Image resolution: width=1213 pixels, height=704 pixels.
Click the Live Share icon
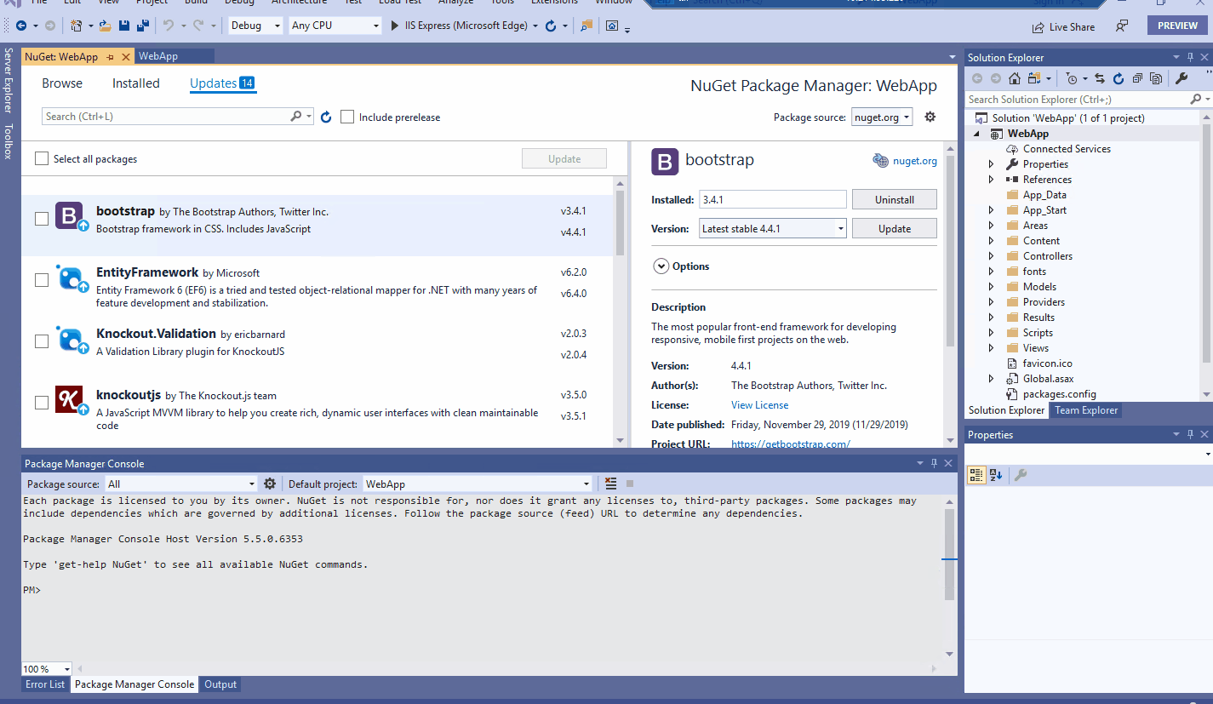tap(1038, 26)
